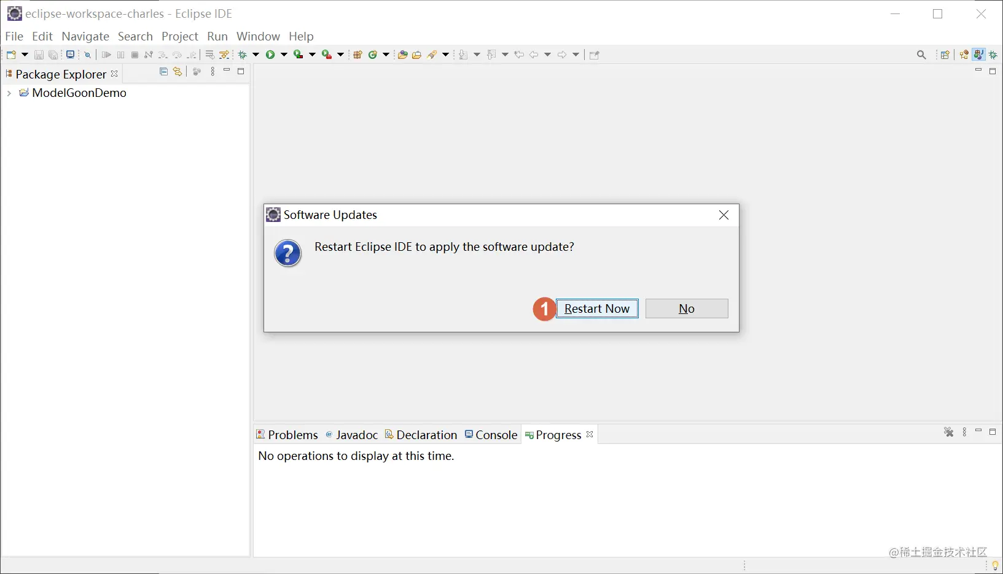The image size is (1003, 574).
Task: Expand the ModelGoonDemo project tree
Action: click(x=9, y=93)
